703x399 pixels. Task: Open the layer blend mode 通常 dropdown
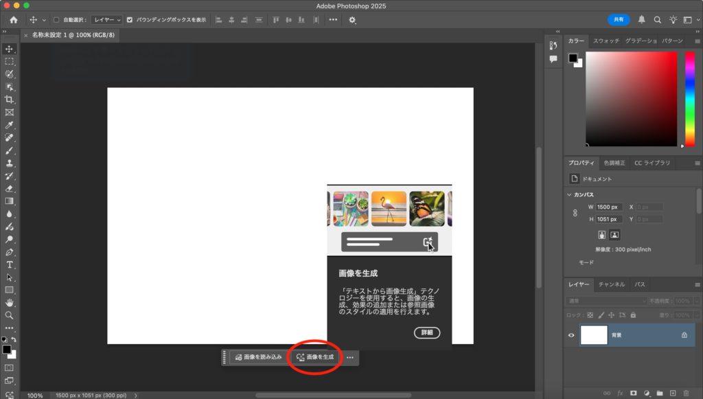(606, 301)
